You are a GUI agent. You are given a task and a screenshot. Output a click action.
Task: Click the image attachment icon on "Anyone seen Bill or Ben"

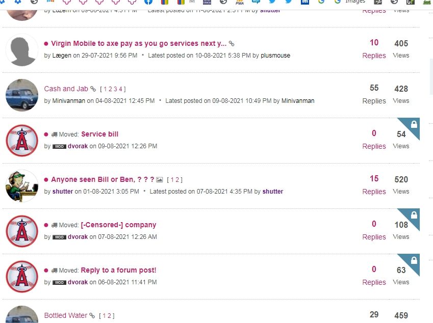click(x=159, y=179)
